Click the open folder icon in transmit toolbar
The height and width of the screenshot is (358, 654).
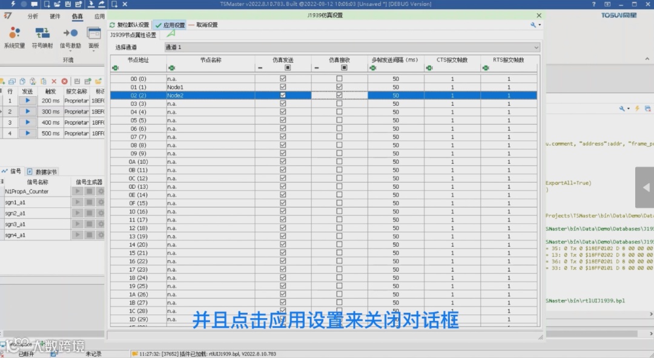99,81
